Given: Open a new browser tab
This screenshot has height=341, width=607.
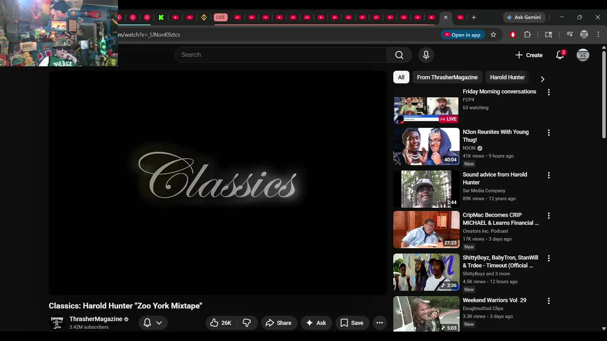Looking at the screenshot, I should (474, 18).
